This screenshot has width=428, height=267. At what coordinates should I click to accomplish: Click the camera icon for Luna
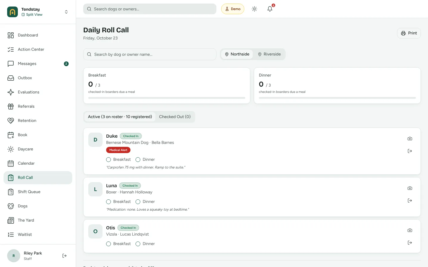click(410, 188)
